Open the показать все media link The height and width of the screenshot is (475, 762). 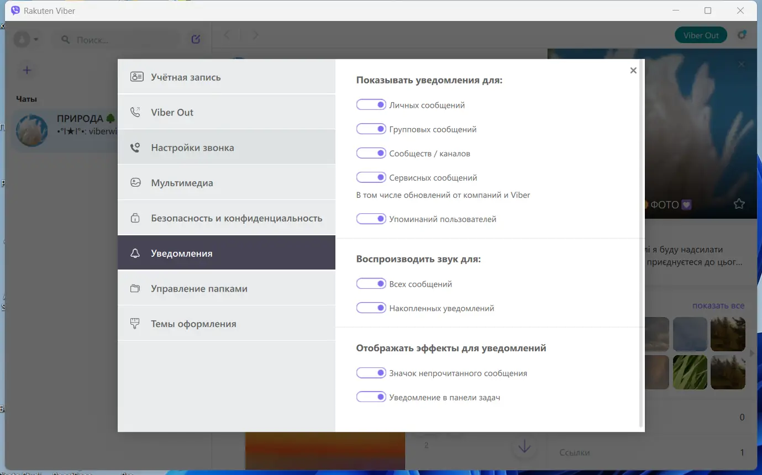[718, 305]
